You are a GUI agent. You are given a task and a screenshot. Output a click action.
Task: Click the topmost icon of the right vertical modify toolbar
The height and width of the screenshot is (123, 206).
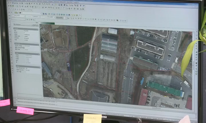point(197,32)
